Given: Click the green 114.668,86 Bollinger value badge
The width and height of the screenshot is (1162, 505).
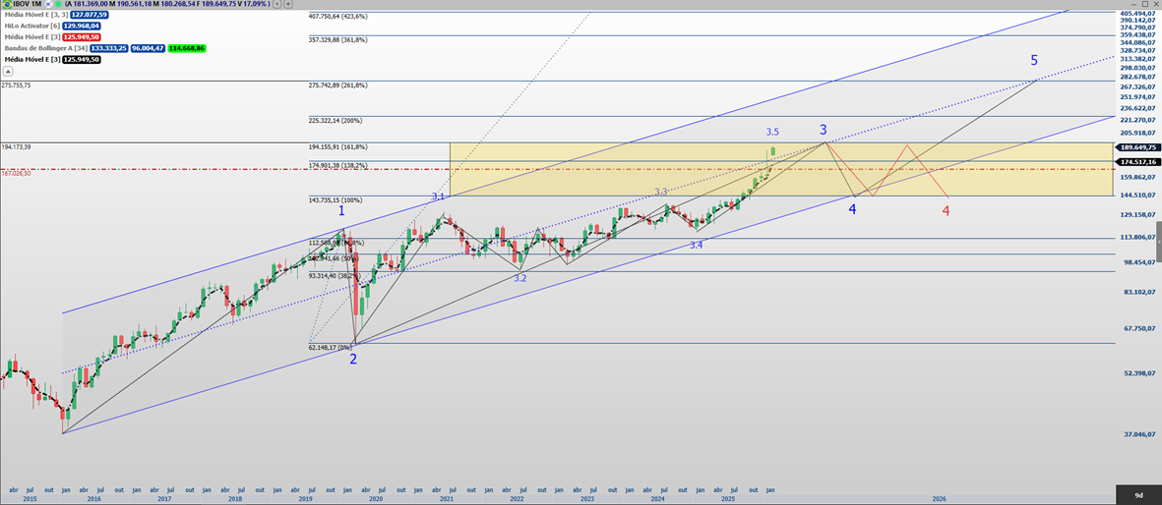Looking at the screenshot, I should click(185, 48).
